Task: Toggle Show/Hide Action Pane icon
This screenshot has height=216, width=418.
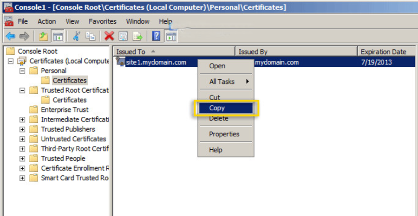Action: (170, 36)
